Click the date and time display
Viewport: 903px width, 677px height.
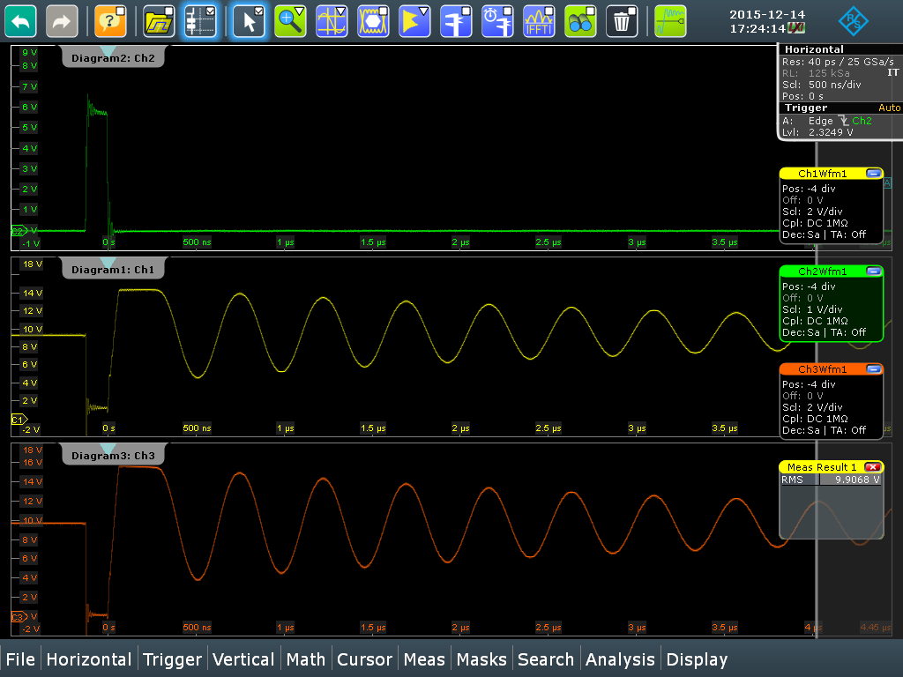767,21
